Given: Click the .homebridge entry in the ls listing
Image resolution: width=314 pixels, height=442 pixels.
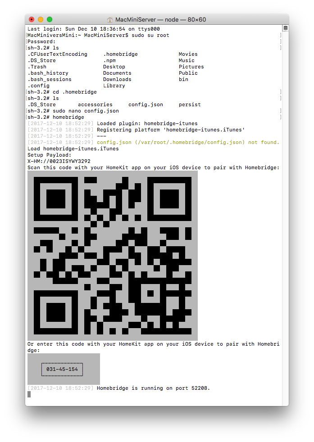Looking at the screenshot, I should [x=120, y=54].
